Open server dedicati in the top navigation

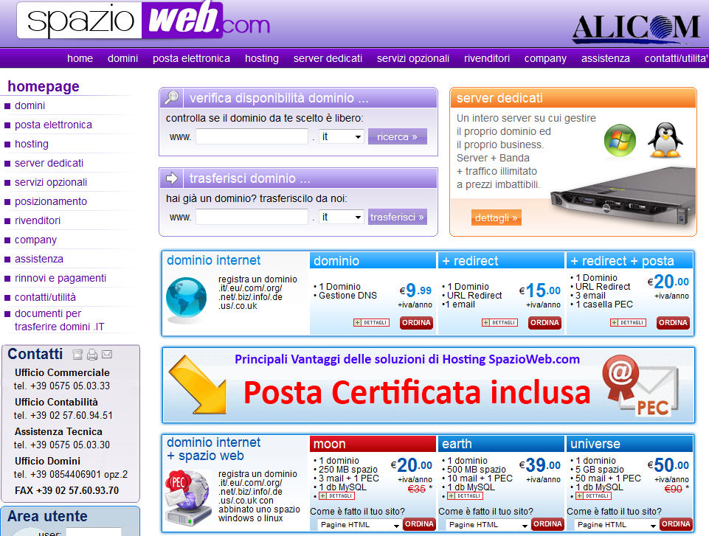tap(328, 58)
